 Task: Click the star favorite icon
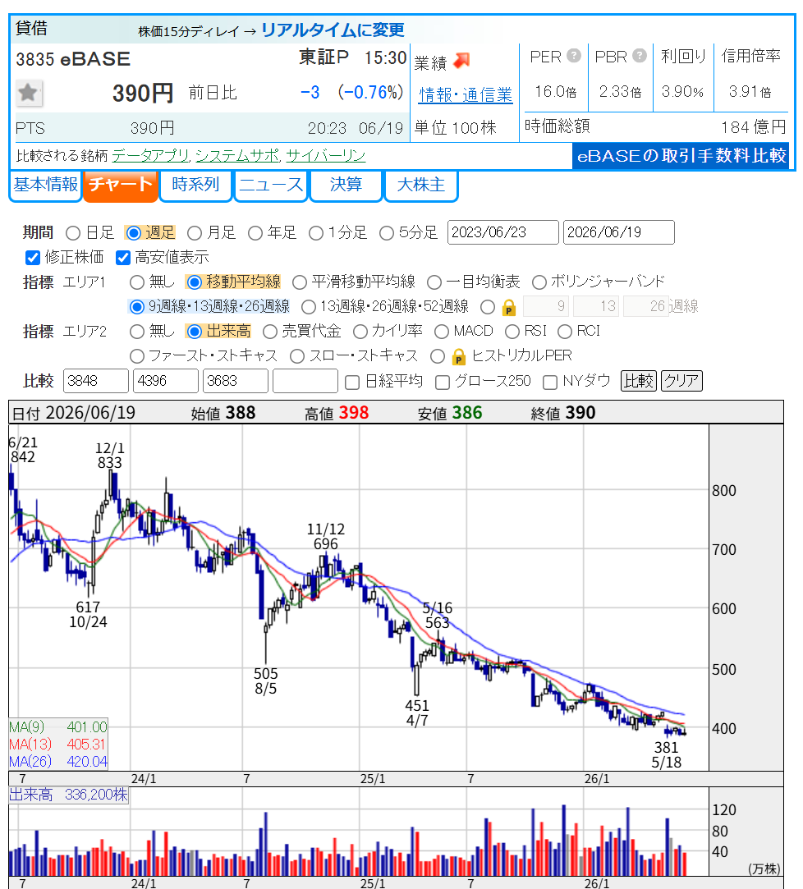(29, 93)
